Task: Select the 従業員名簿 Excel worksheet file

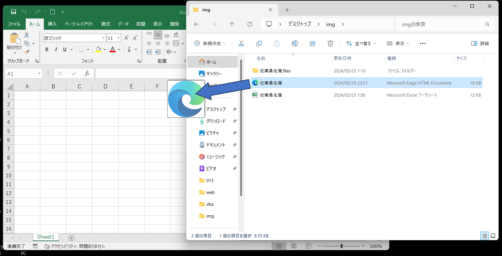Action: tap(271, 95)
